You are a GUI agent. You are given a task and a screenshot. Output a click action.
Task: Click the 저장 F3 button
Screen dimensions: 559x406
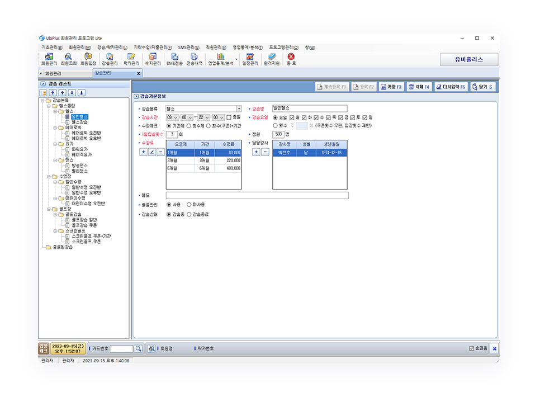click(x=391, y=87)
